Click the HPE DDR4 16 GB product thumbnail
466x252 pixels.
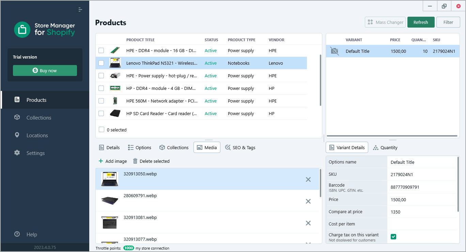click(x=115, y=50)
